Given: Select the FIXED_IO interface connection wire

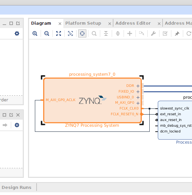Looking at the screenshot, I should pyautogui.click(x=168, y=92).
